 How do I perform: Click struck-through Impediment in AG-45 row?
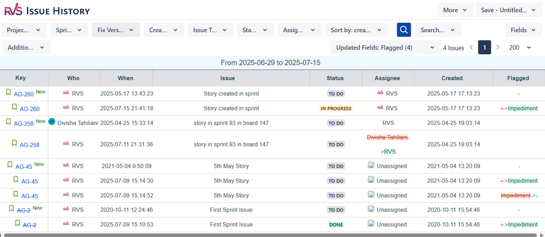click(516, 195)
